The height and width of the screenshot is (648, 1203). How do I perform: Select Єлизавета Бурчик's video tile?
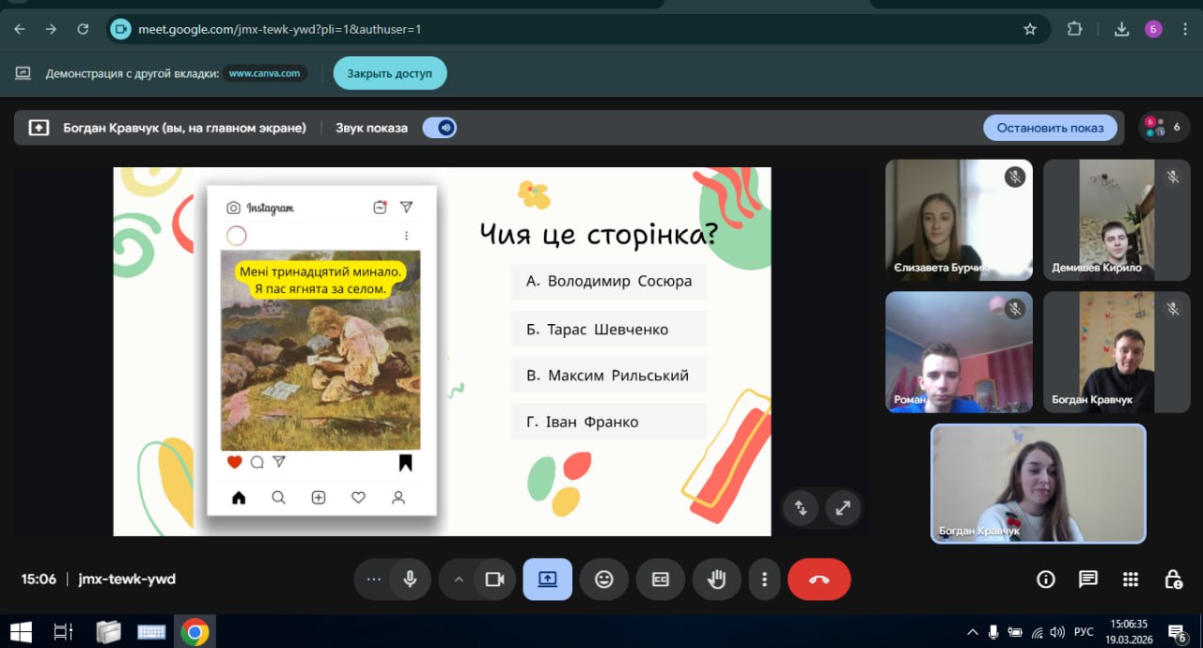tap(959, 221)
